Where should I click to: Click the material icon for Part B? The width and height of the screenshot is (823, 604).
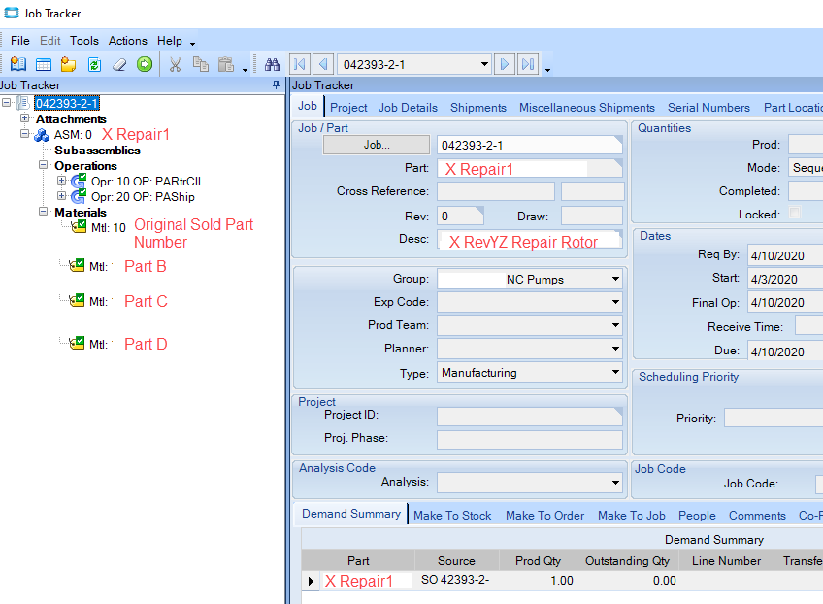(77, 265)
